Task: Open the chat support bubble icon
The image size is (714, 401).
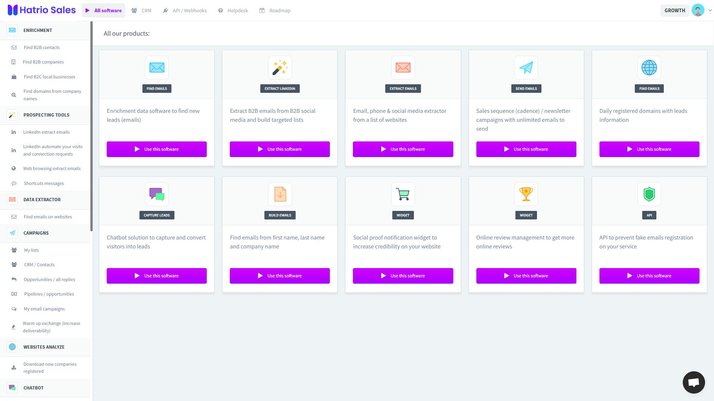Action: click(694, 382)
